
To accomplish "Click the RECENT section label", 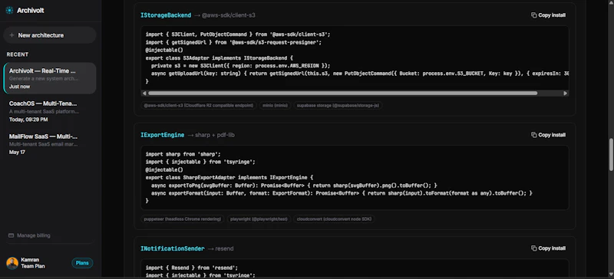I will 18,54.
